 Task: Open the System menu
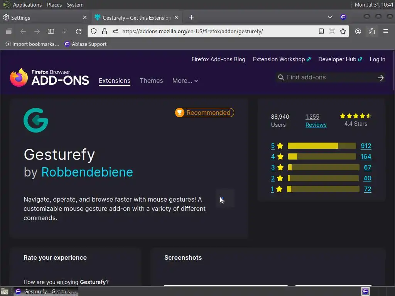[x=75, y=5]
